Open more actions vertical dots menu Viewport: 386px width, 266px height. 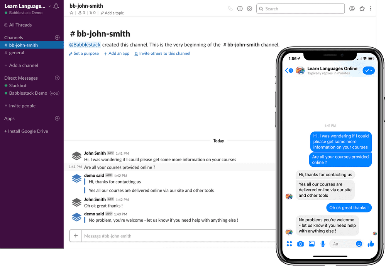(x=371, y=8)
